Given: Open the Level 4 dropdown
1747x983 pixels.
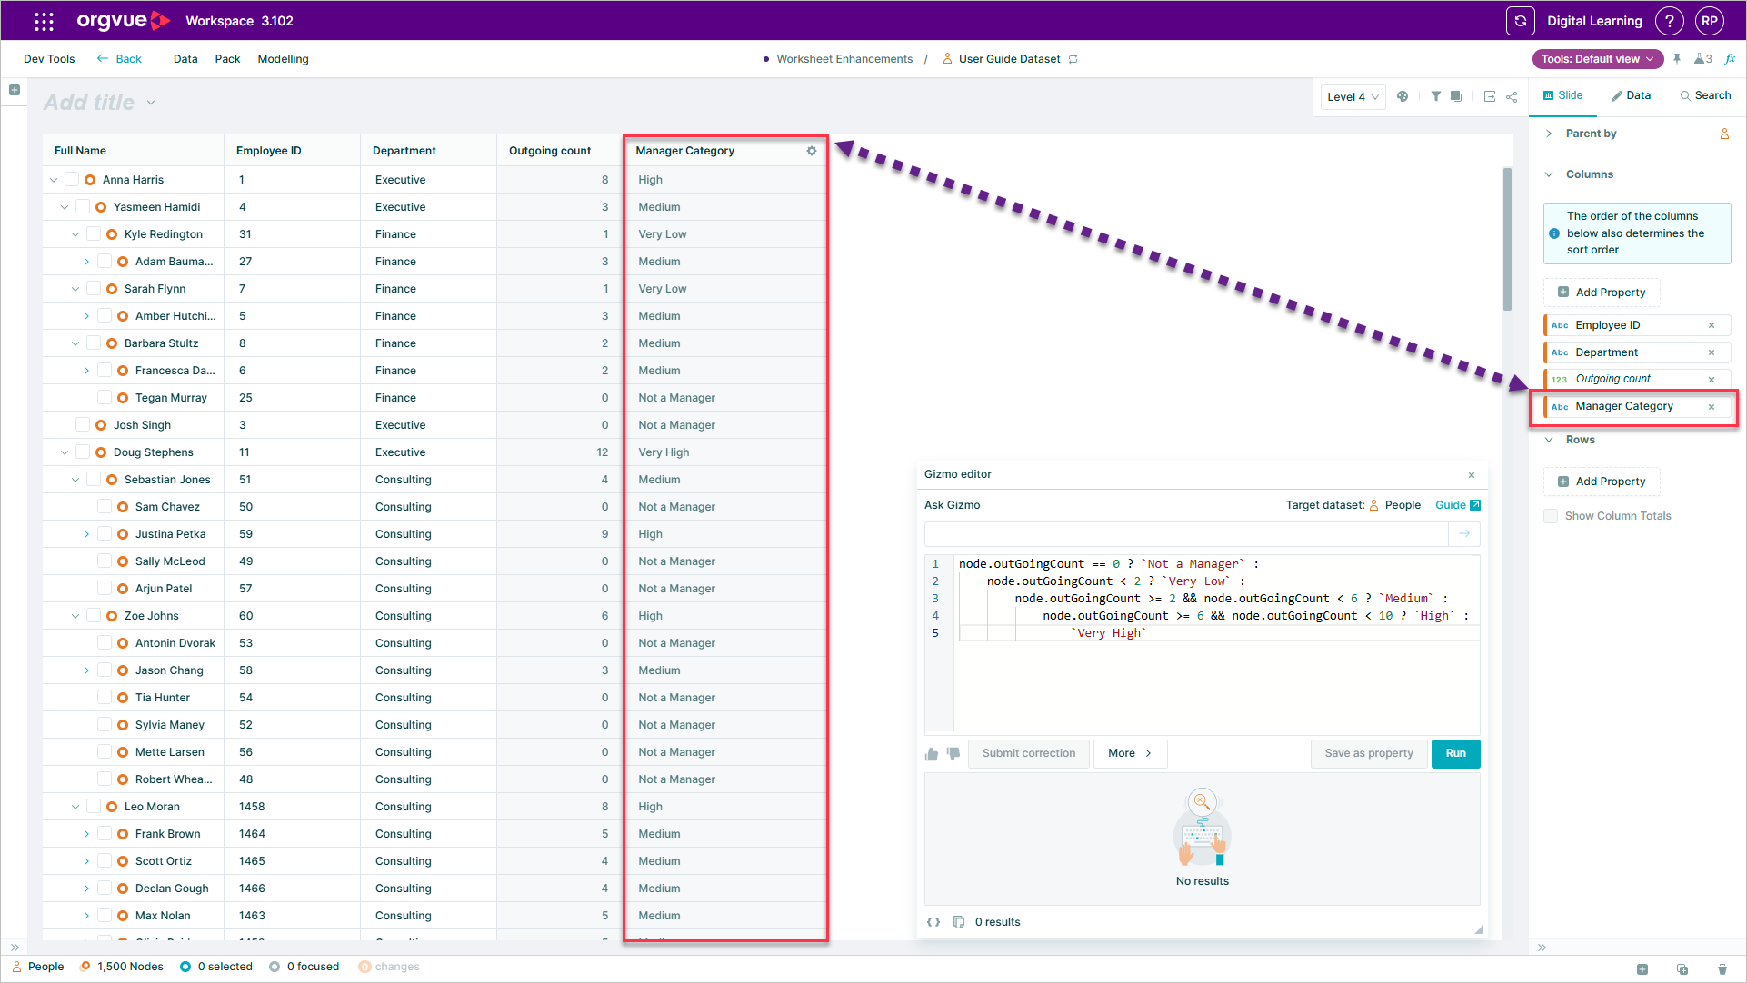Looking at the screenshot, I should click(1353, 96).
